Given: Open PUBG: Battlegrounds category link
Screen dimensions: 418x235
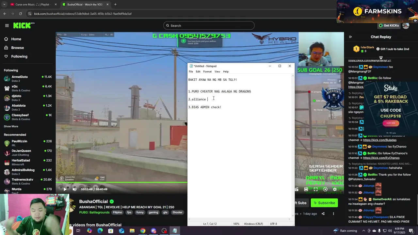Looking at the screenshot, I should point(94,212).
